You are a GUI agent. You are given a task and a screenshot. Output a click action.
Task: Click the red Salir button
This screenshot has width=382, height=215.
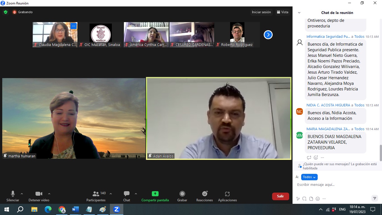[280, 196]
